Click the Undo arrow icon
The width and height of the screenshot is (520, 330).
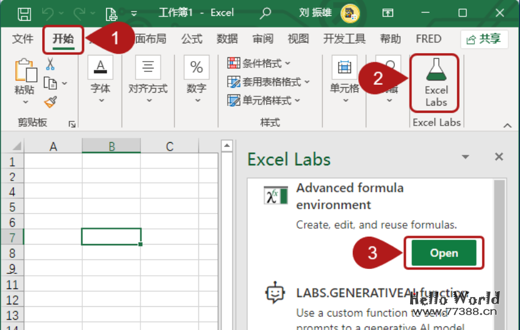click(x=48, y=13)
